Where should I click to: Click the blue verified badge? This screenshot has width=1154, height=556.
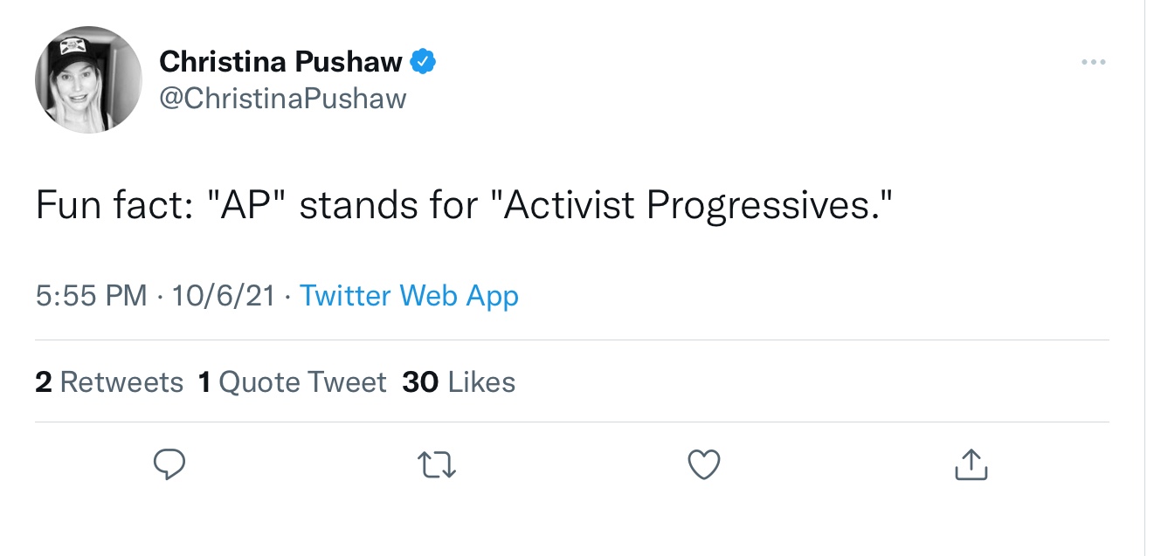[x=423, y=62]
